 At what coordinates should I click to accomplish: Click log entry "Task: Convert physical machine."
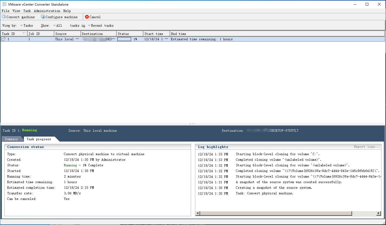tap(264, 193)
